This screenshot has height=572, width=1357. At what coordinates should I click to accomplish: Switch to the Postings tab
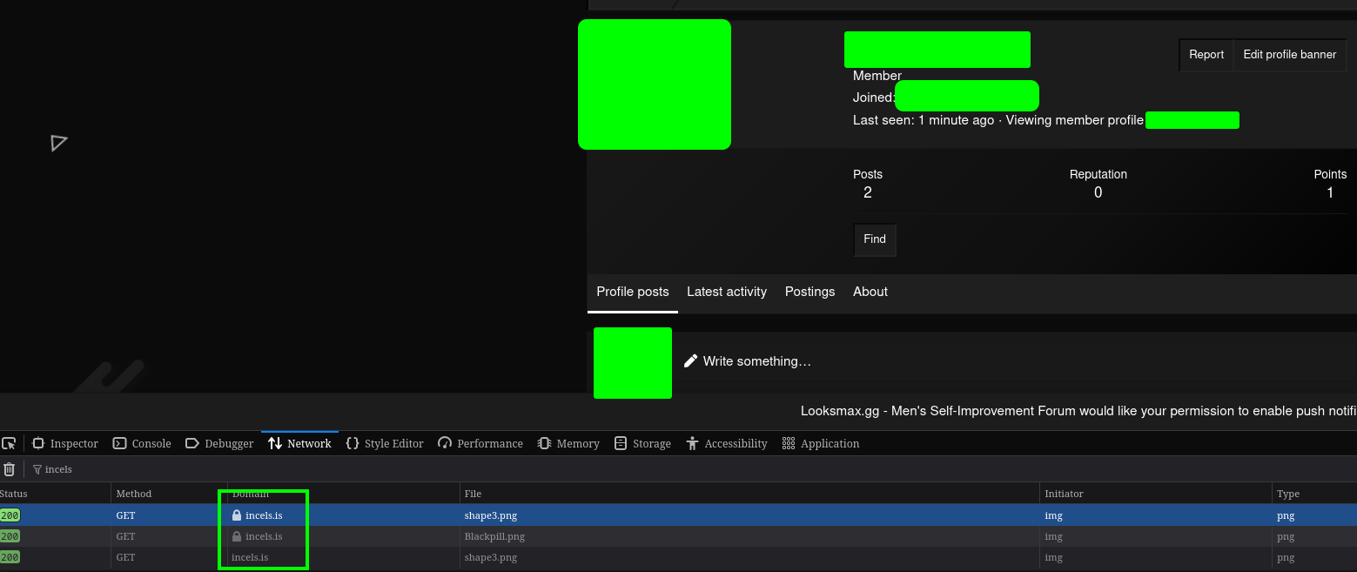click(809, 292)
